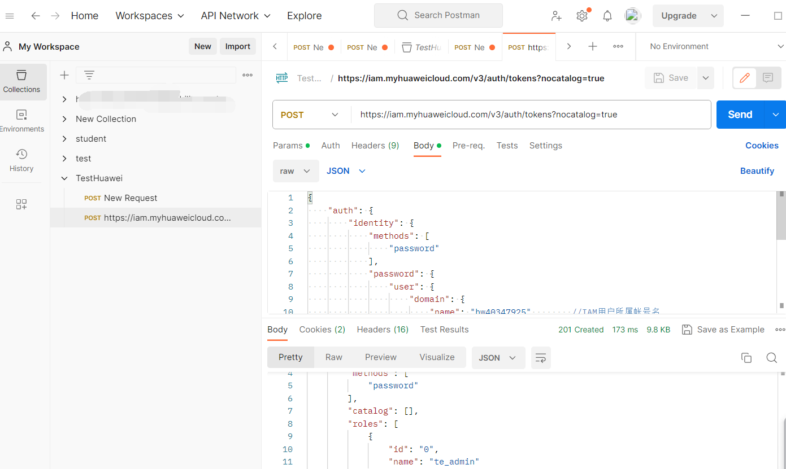Switch to the request Headers (9) tab
The image size is (786, 469).
(x=375, y=146)
